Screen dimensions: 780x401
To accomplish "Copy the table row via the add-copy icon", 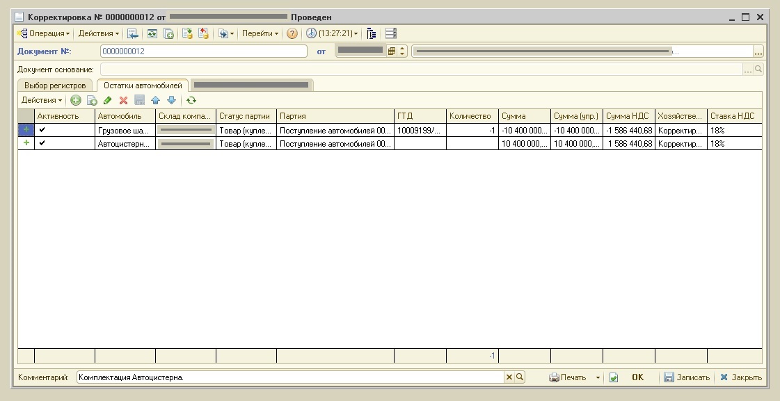I will pos(92,100).
